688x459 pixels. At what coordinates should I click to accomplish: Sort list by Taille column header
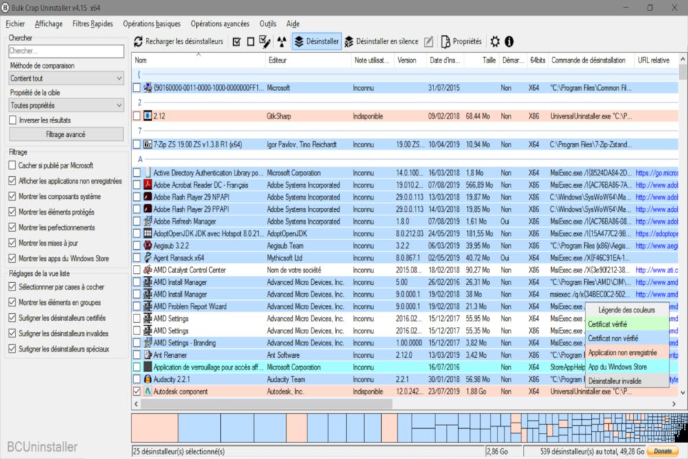coord(482,60)
